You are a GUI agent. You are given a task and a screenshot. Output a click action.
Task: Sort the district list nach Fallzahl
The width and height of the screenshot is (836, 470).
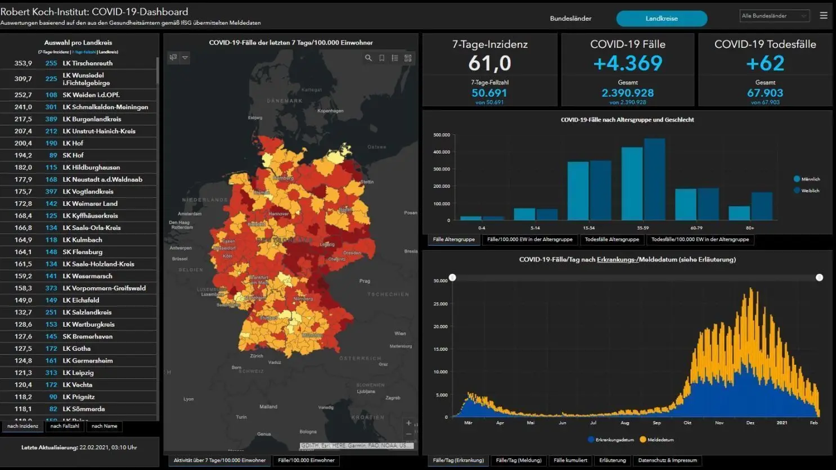65,426
